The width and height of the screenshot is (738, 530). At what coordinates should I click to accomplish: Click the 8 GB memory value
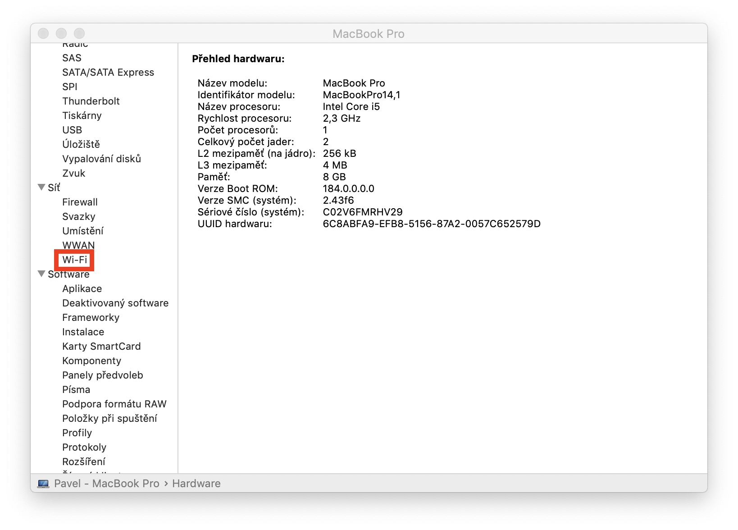point(334,177)
